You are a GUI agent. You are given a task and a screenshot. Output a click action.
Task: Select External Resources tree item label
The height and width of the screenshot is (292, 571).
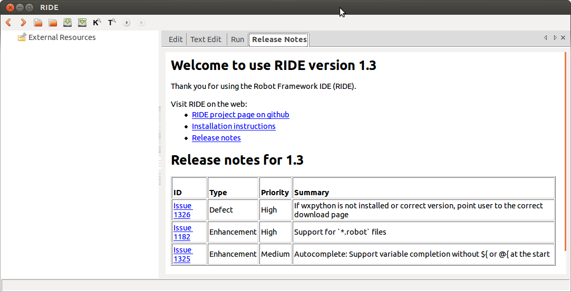[62, 37]
